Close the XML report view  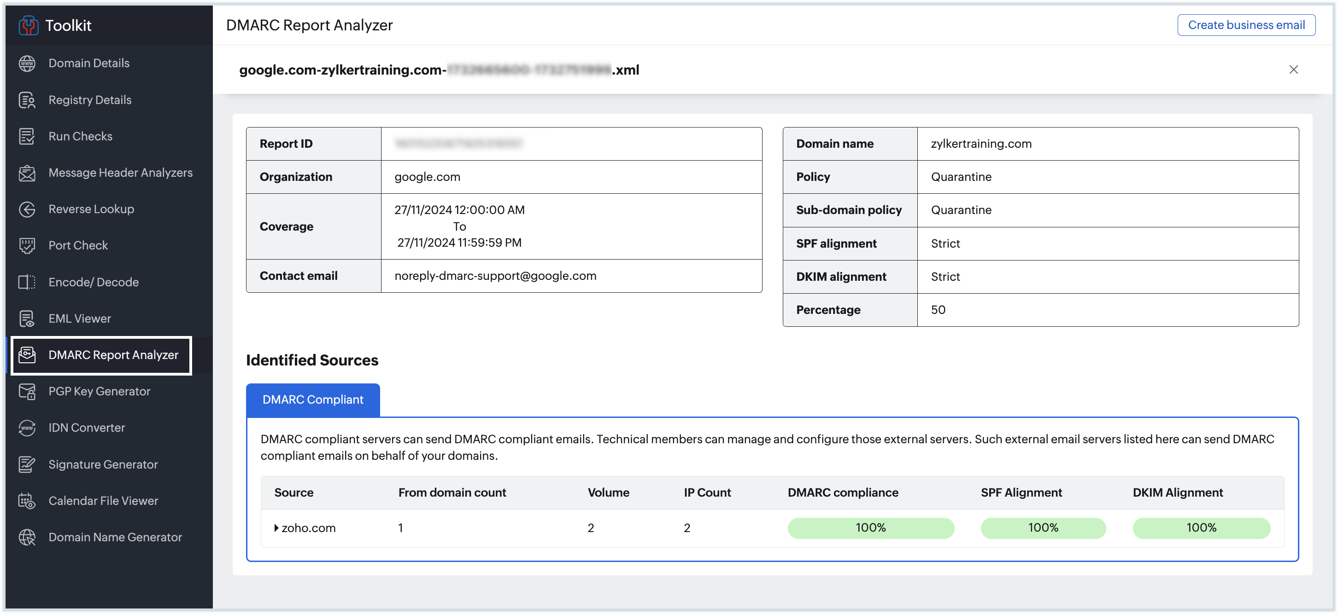pyautogui.click(x=1294, y=69)
